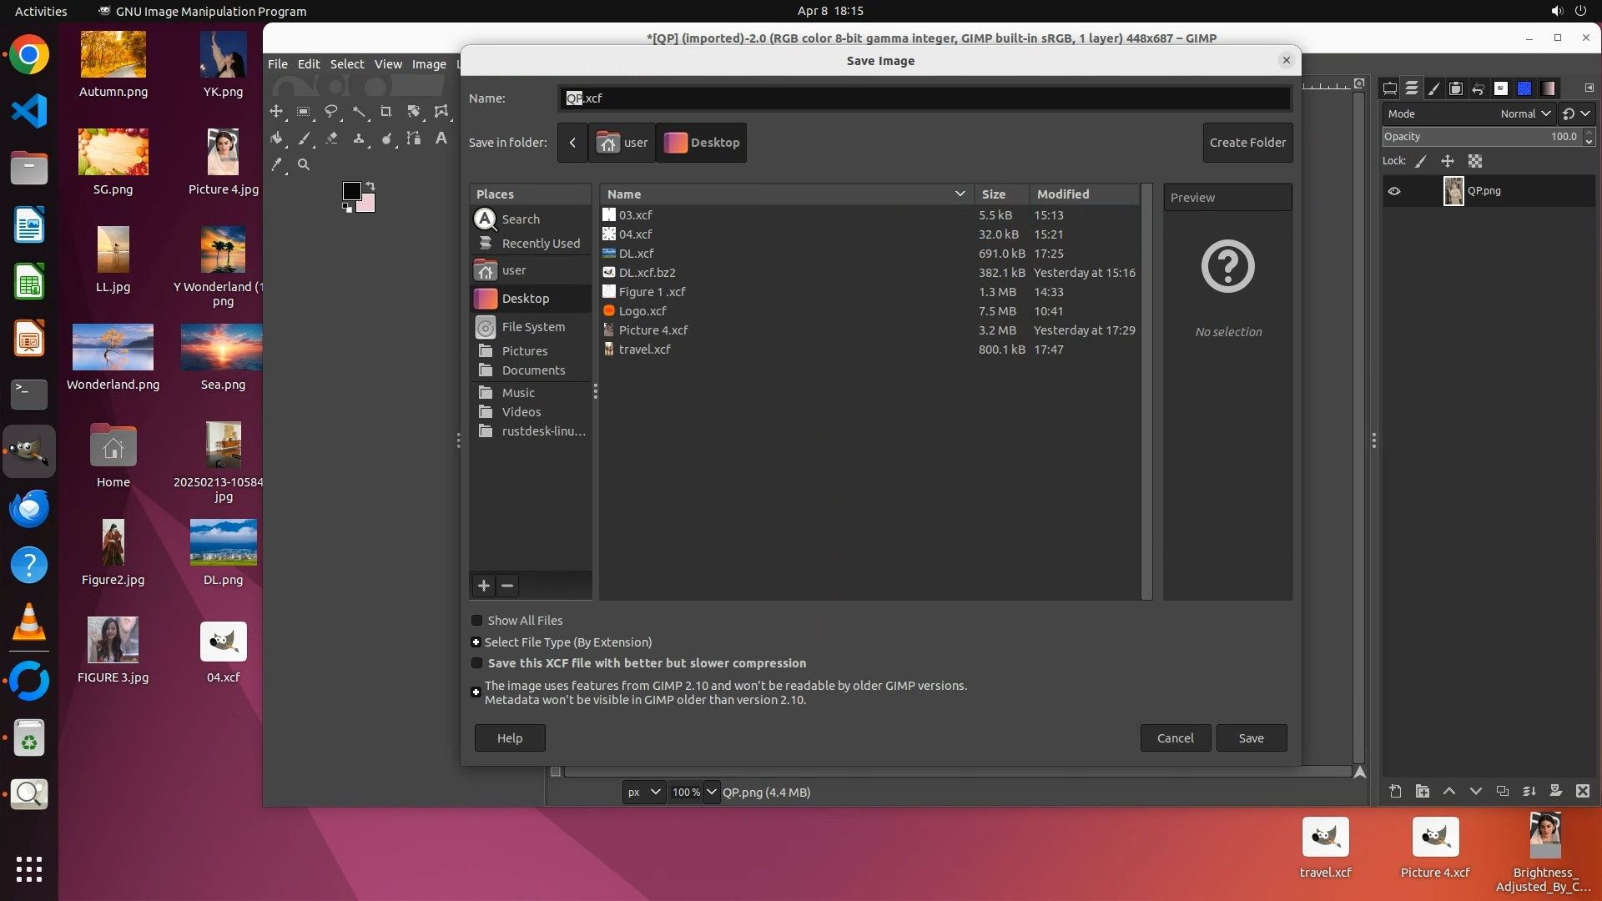
Task: Enable the Show All Files checkbox
Action: [477, 621]
